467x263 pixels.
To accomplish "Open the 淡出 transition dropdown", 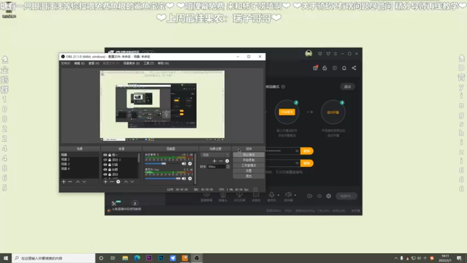I will point(215,155).
